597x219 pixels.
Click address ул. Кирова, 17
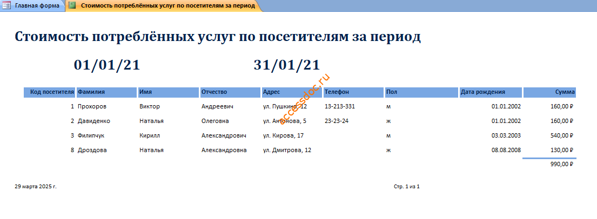pos(283,135)
